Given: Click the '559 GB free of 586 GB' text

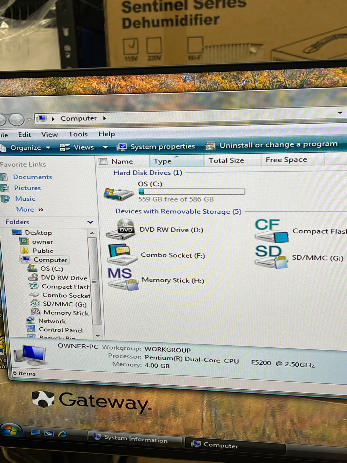Looking at the screenshot, I should point(176,199).
